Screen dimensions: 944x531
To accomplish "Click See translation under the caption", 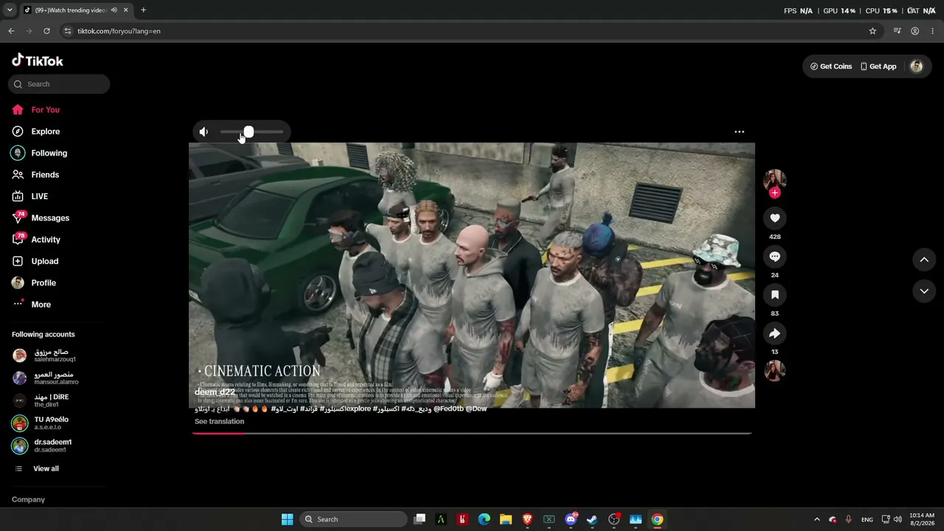I will (x=219, y=422).
